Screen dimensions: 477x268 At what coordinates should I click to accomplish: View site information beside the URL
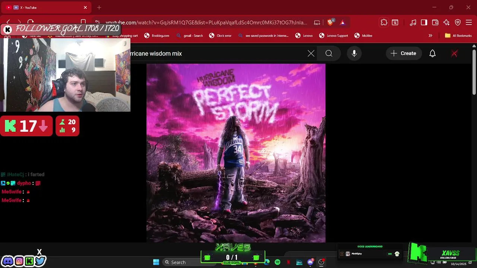[x=97, y=22]
